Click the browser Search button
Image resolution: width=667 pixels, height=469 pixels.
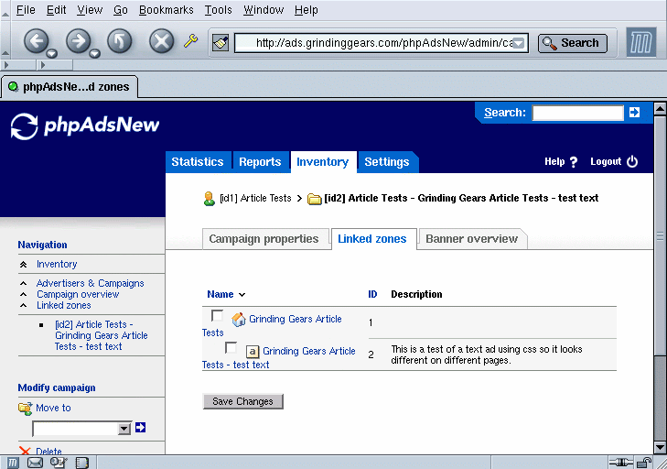[573, 43]
